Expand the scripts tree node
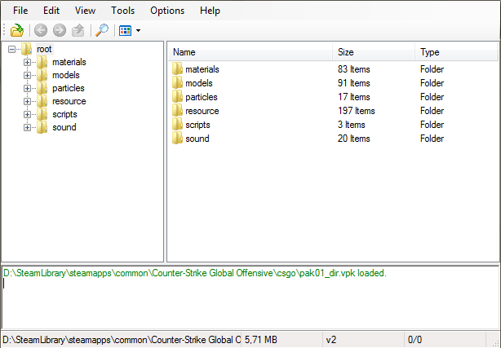Screen dimensions: 501x348 click(x=27, y=114)
